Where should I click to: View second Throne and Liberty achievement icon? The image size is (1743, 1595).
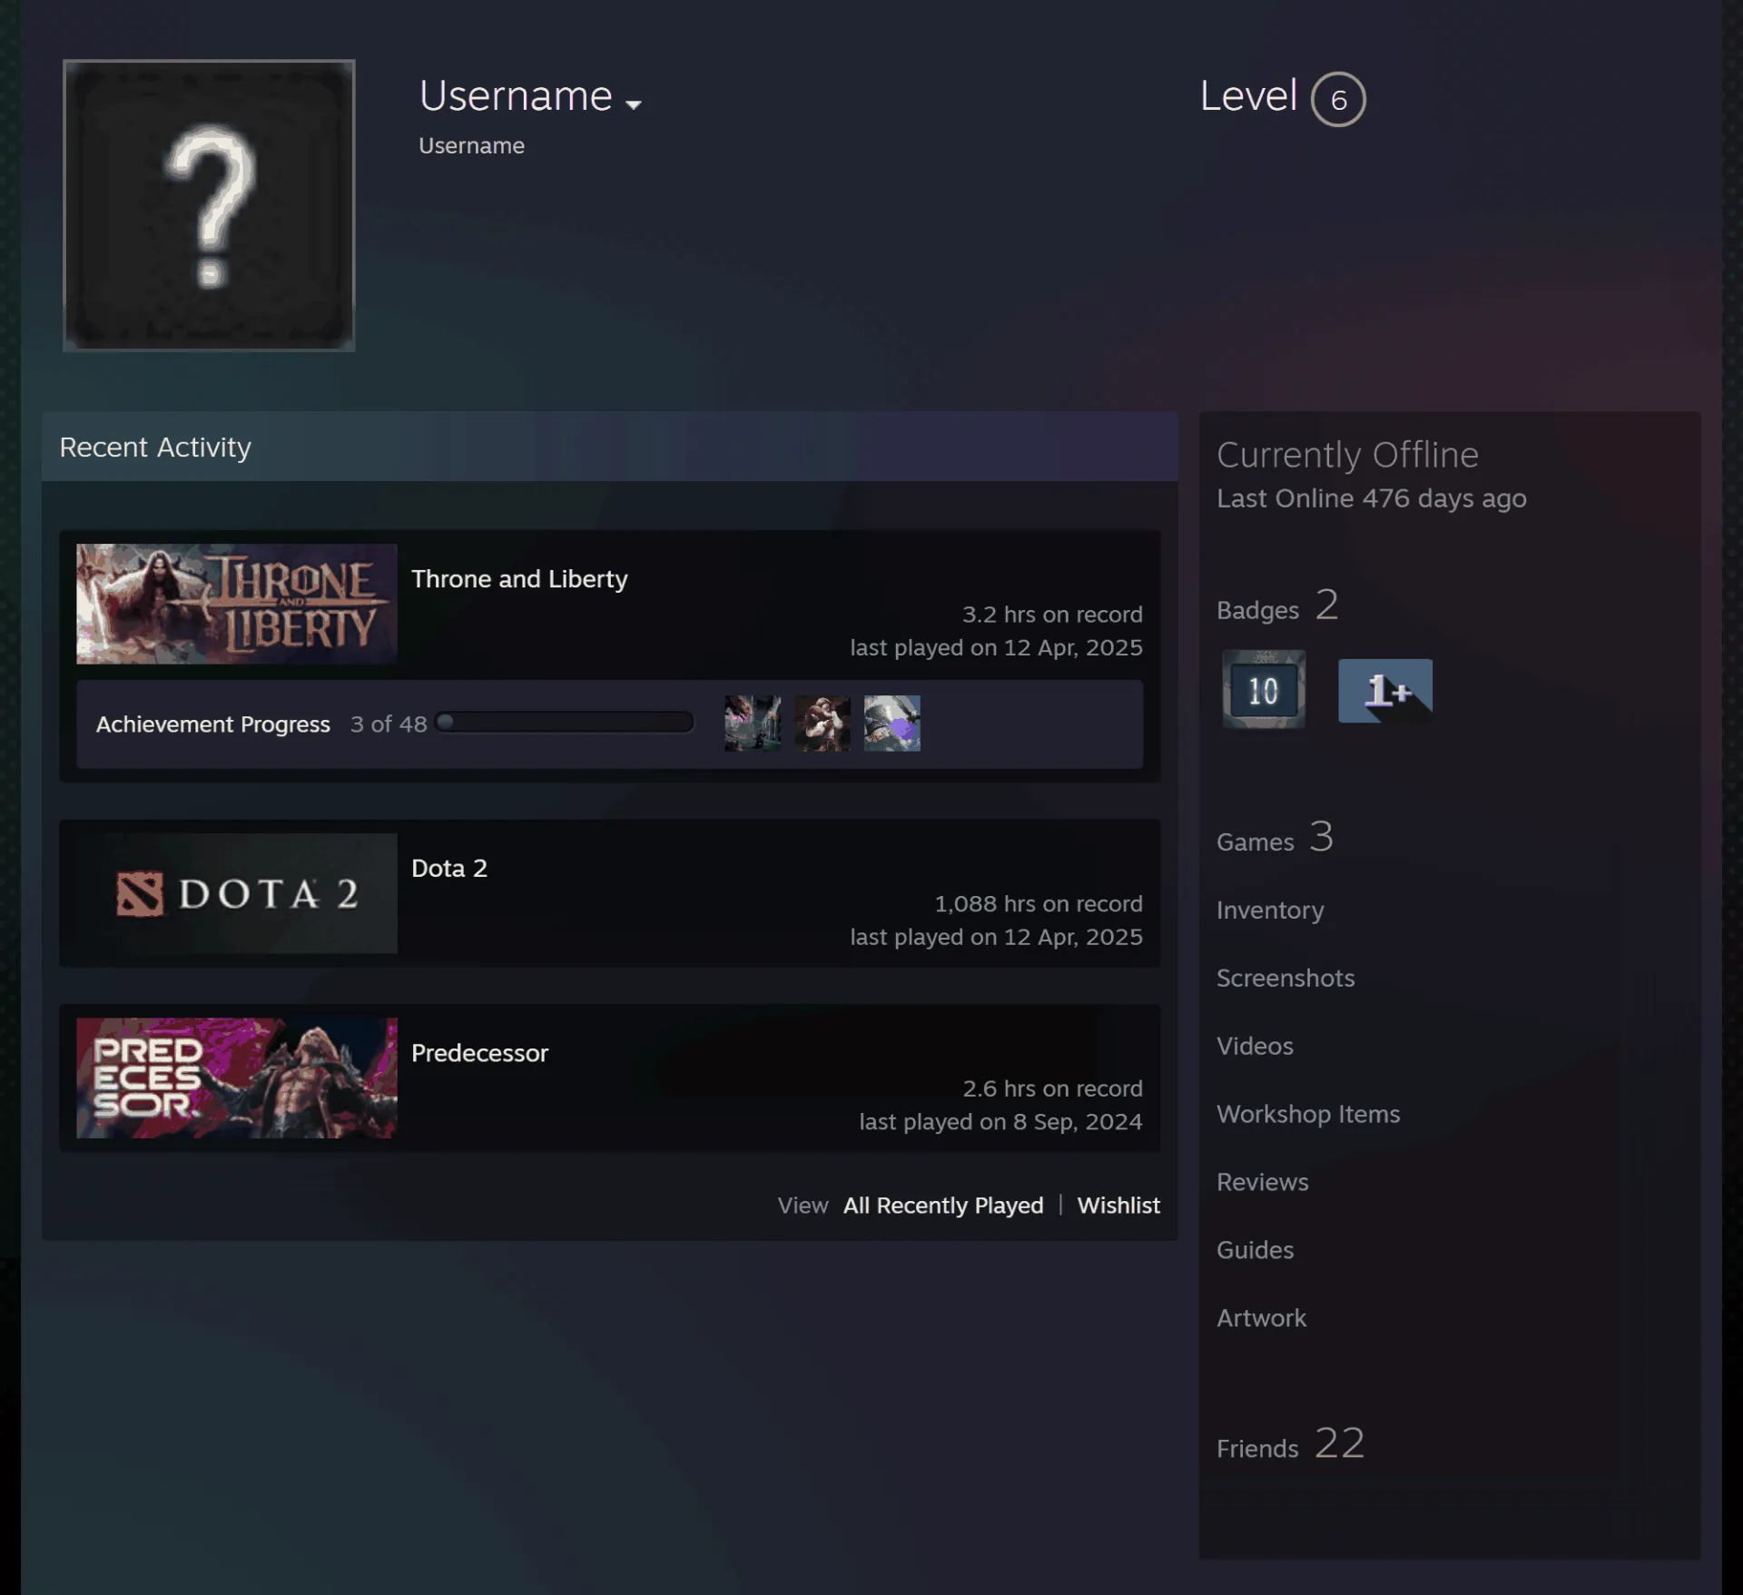pos(822,724)
